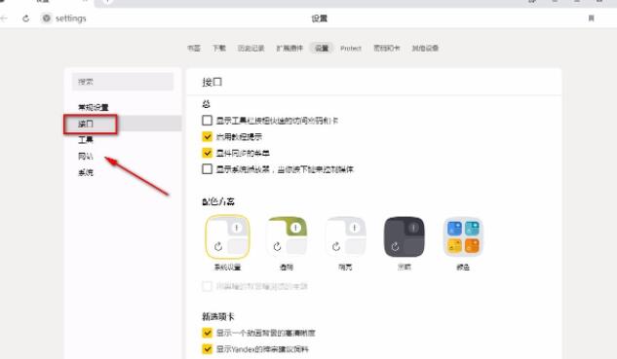Open the passwords and cards tab after Protect

click(x=386, y=48)
